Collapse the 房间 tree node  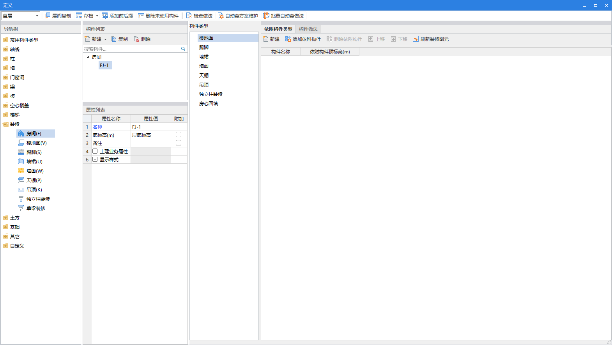[88, 57]
